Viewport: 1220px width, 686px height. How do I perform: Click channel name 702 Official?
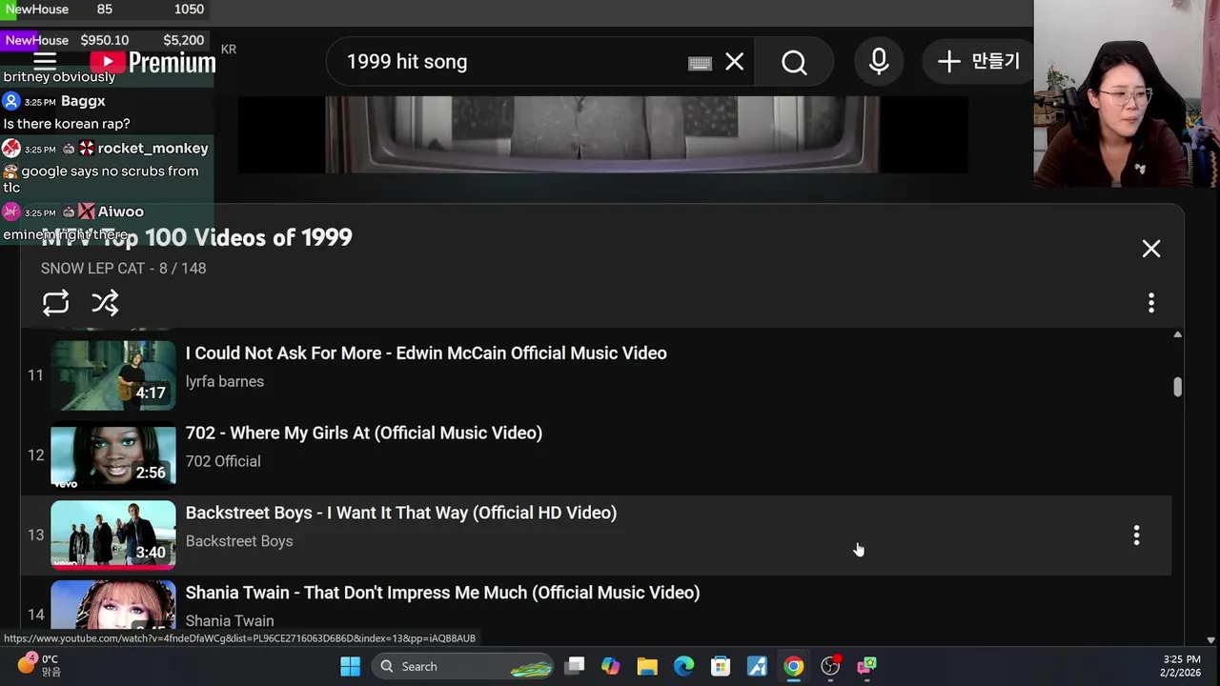tap(223, 461)
